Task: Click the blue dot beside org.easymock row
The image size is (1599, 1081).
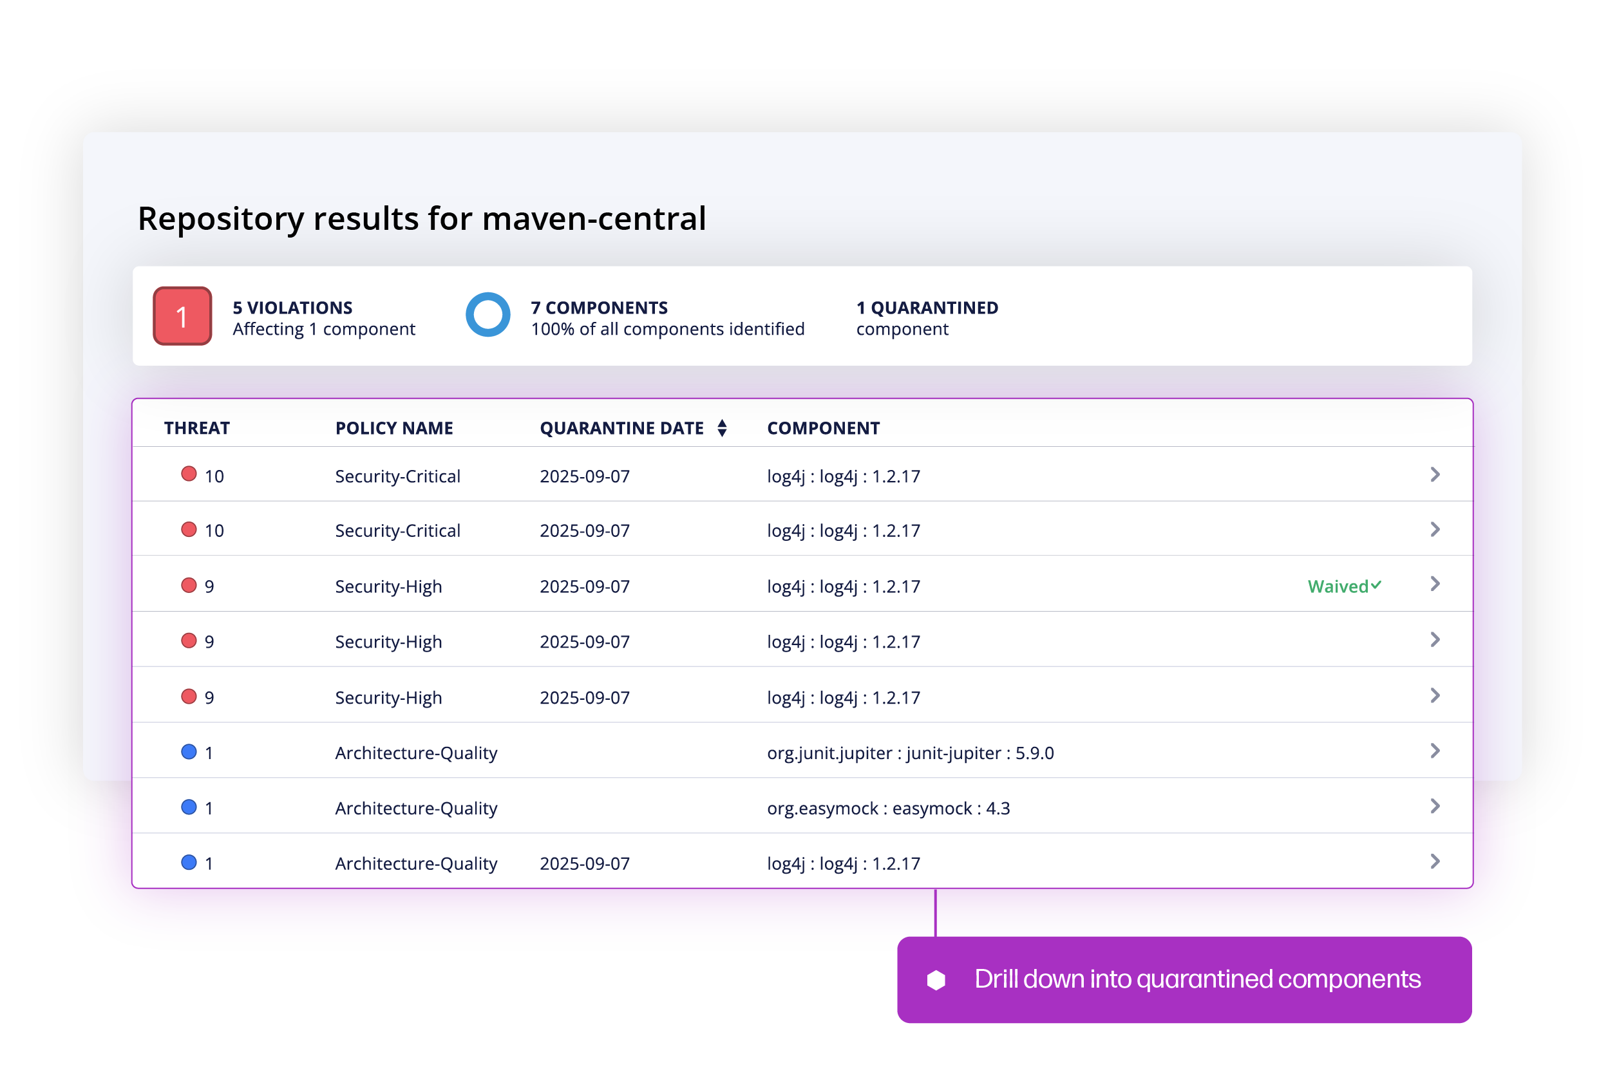Action: (189, 807)
